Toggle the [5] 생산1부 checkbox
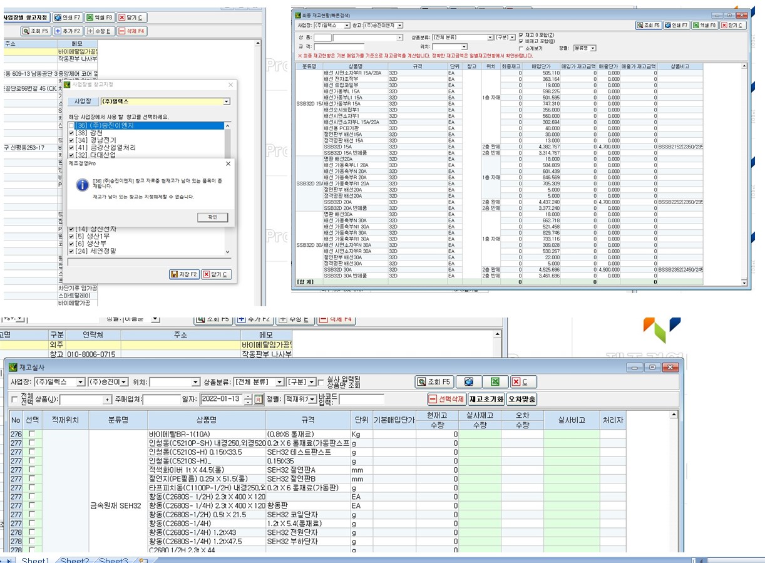765x563 pixels. pos(71,236)
